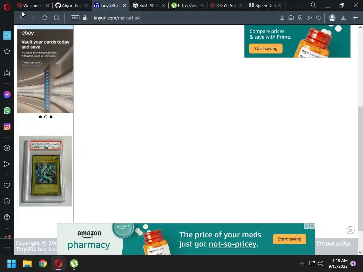Open sidebar Pinboards heart icon
The width and height of the screenshot is (363, 272).
pyautogui.click(x=7, y=186)
